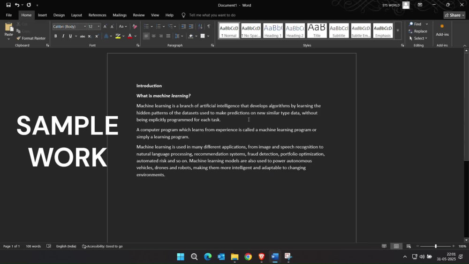
Task: Toggle Italic formatting
Action: pos(63,36)
